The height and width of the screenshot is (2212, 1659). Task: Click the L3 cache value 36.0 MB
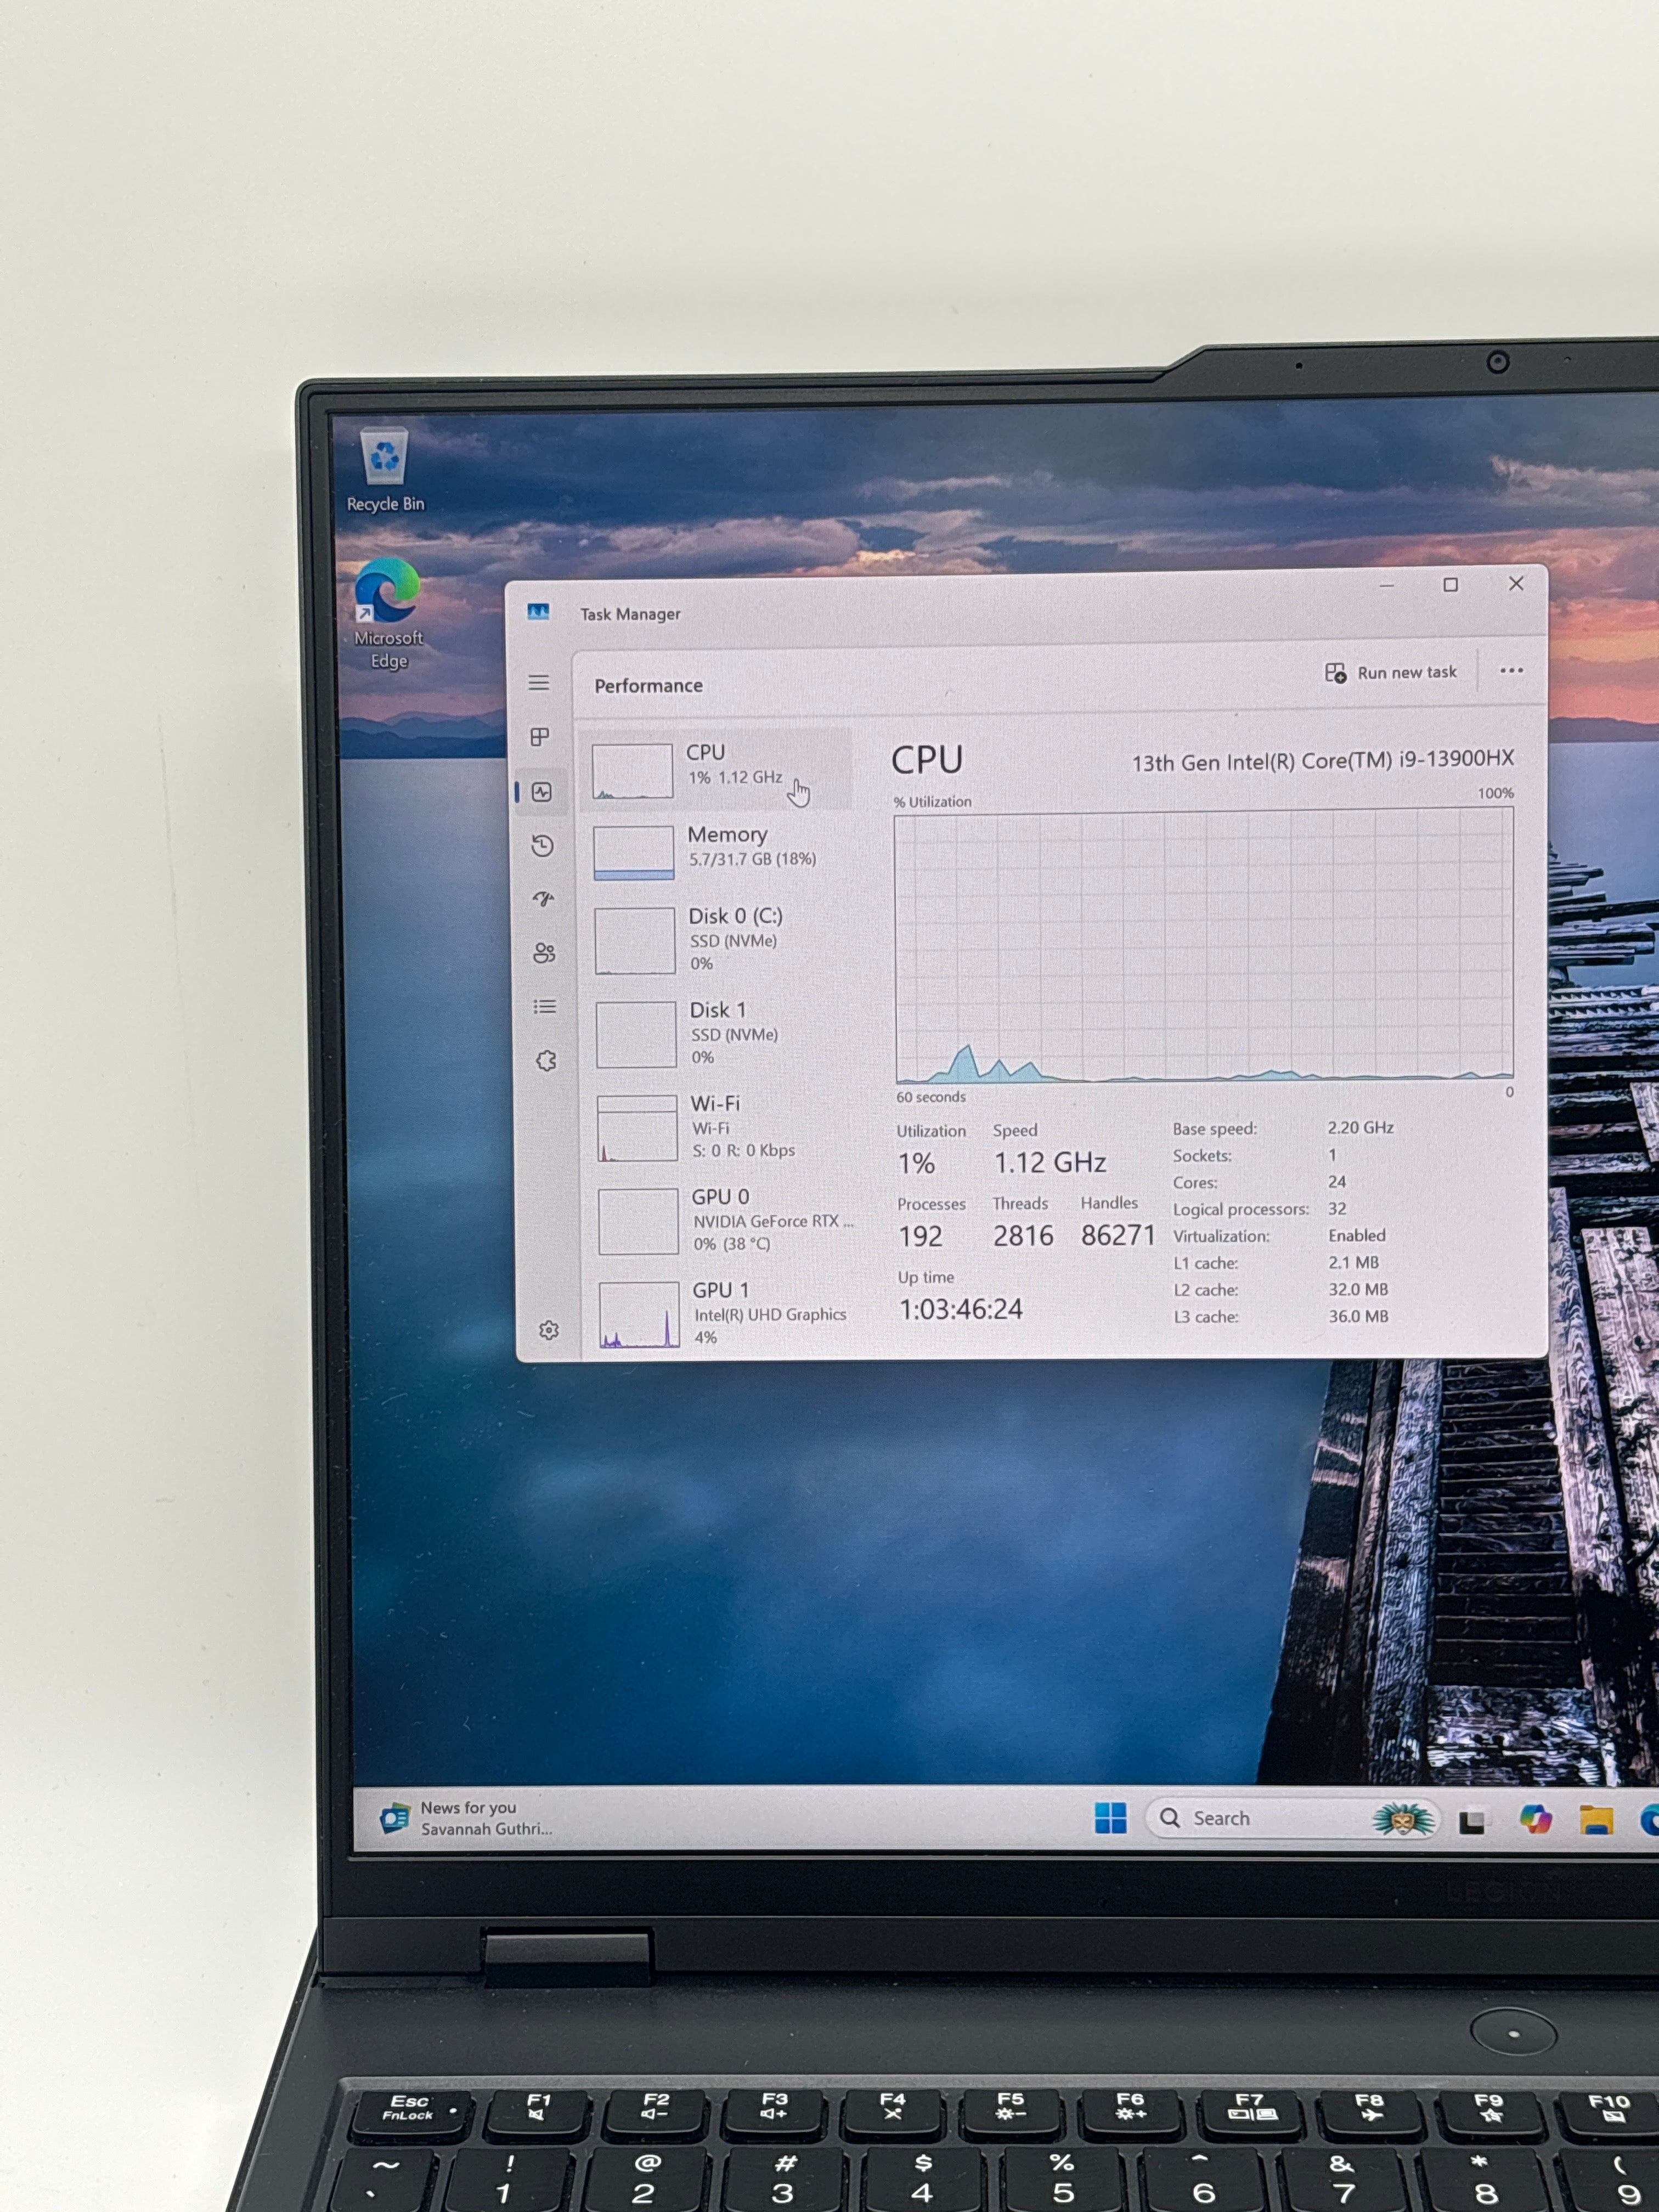pos(1358,1316)
